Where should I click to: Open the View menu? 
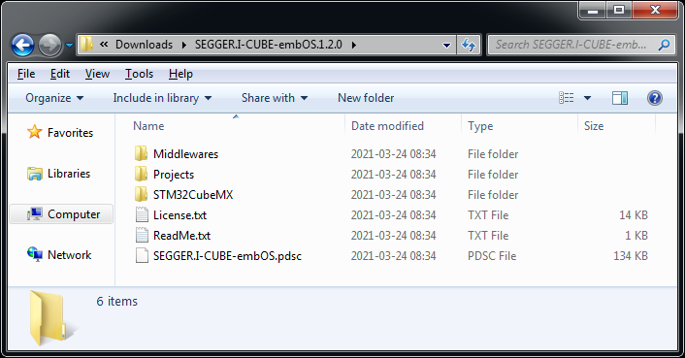(x=97, y=74)
